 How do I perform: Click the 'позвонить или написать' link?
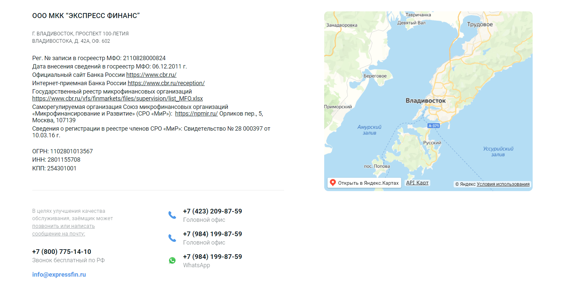click(x=63, y=226)
